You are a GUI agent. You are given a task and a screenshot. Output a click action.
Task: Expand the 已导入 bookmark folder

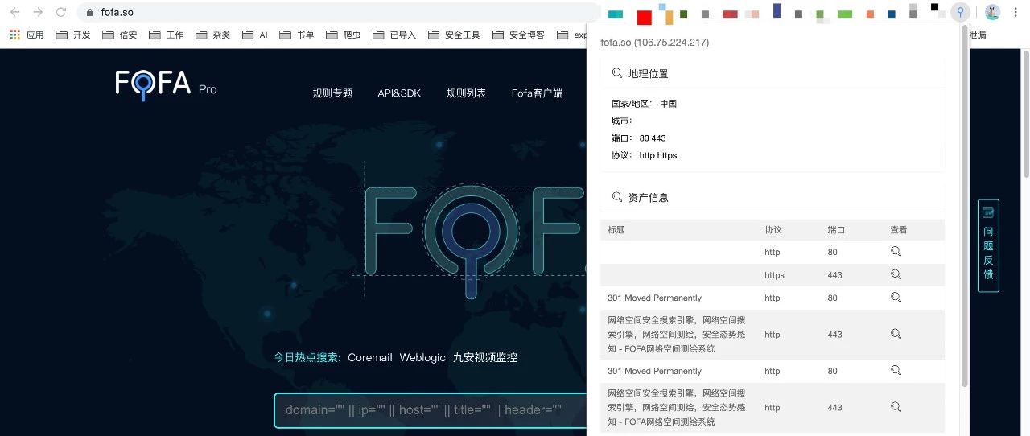click(394, 35)
